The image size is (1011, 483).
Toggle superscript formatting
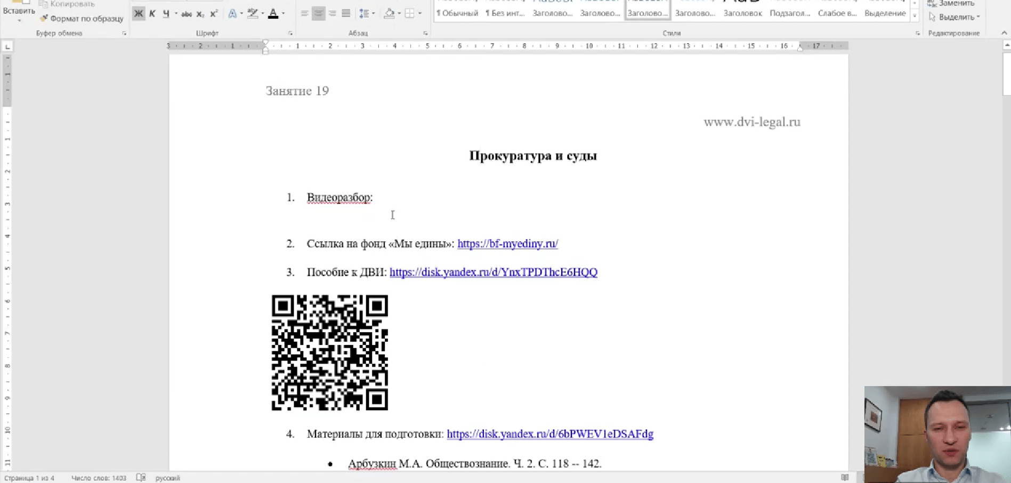[214, 14]
